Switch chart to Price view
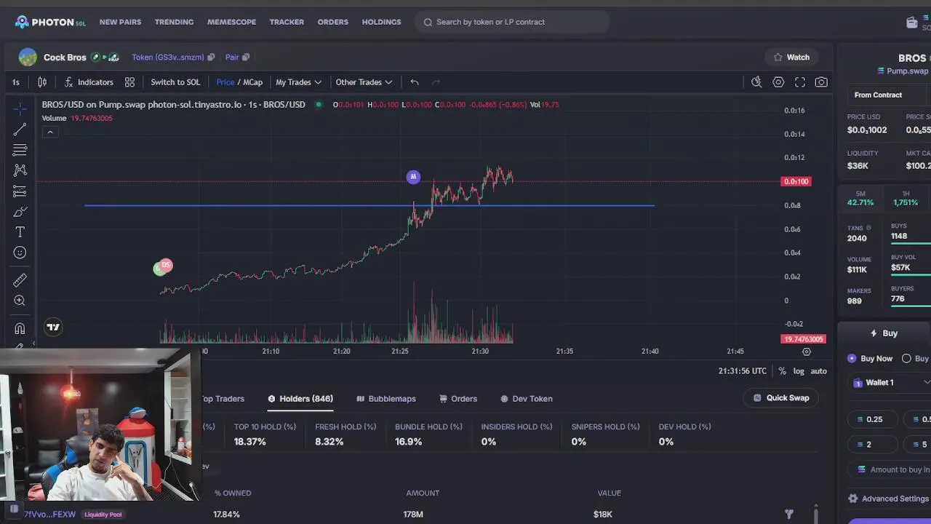931x524 pixels. point(225,82)
